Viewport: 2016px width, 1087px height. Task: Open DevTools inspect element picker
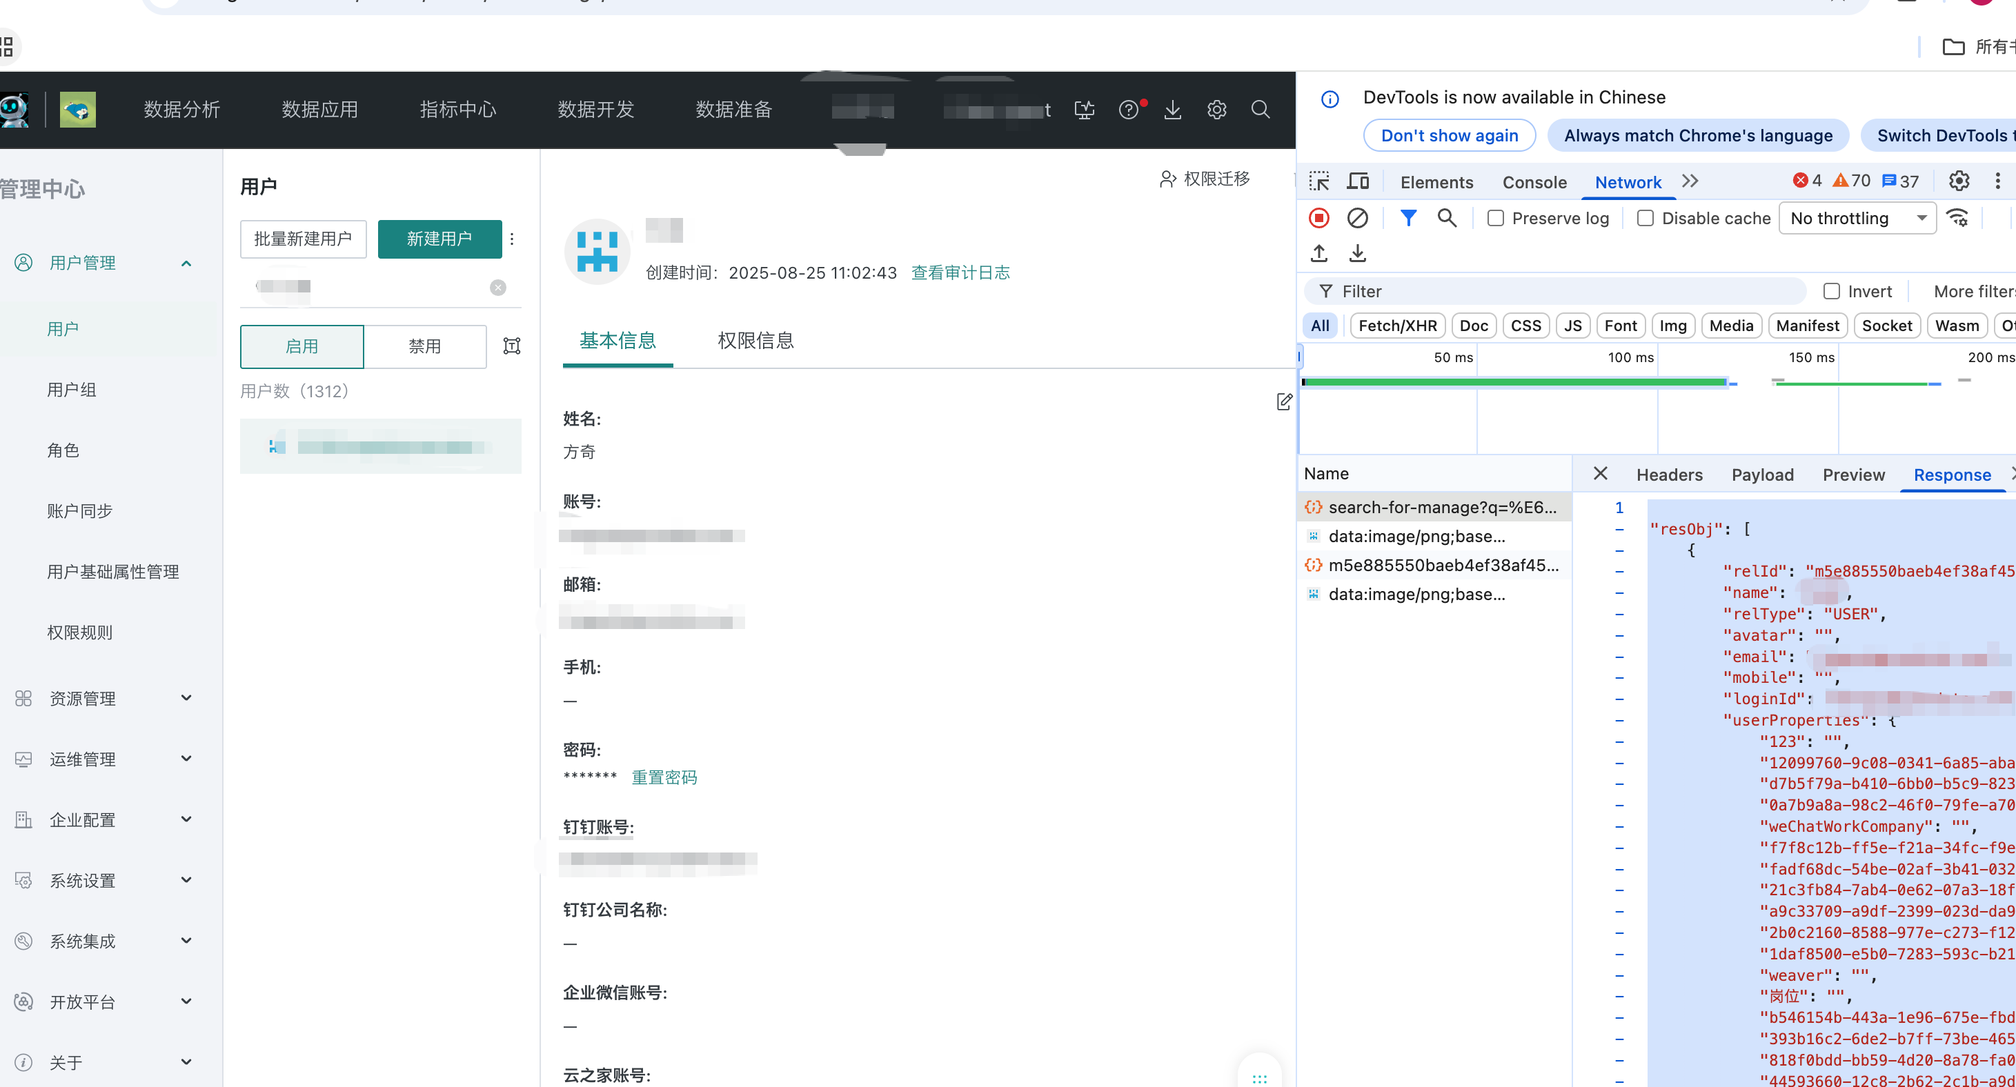(1318, 181)
